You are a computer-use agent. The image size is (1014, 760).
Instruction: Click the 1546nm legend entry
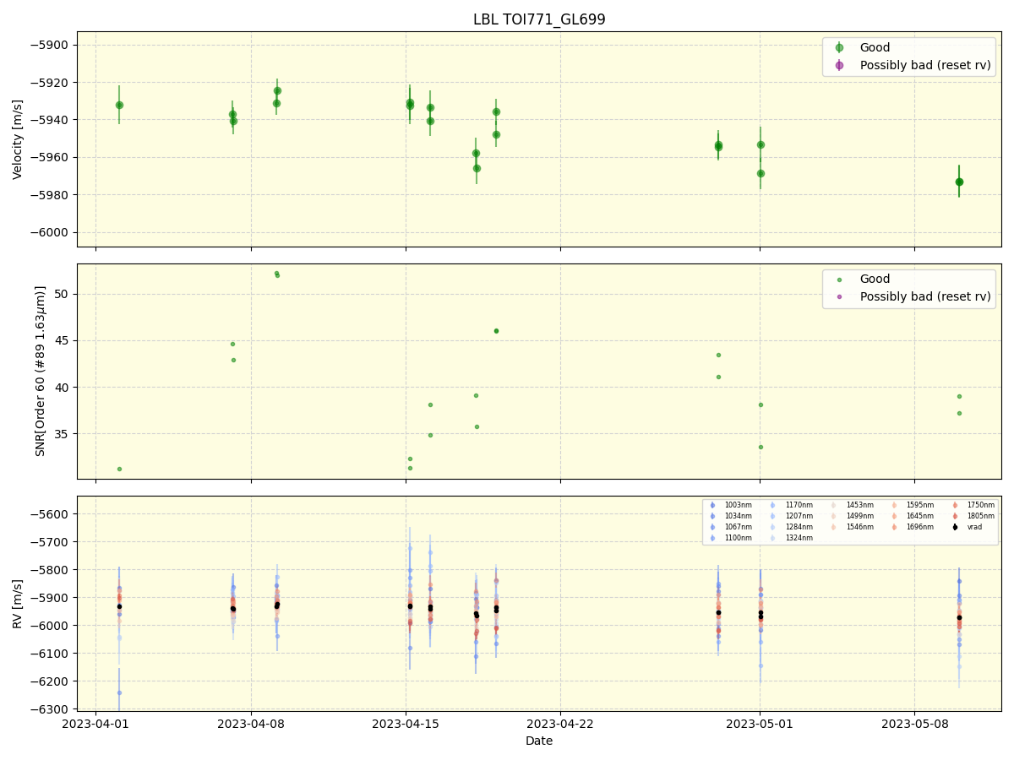point(859,527)
